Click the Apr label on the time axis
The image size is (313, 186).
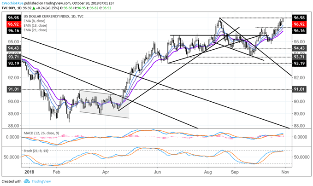(x=106, y=172)
